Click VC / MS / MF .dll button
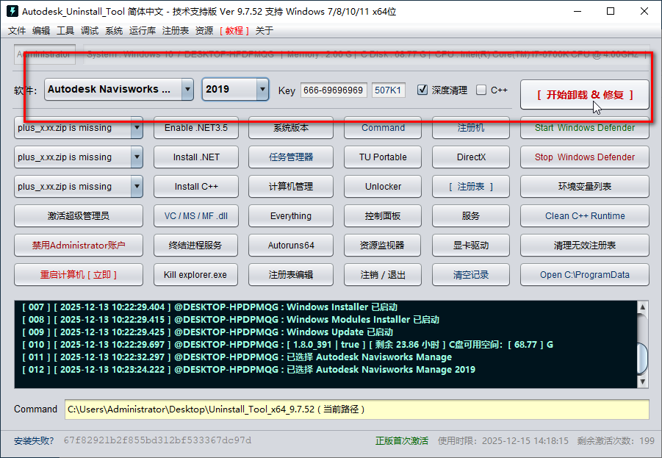 196,216
